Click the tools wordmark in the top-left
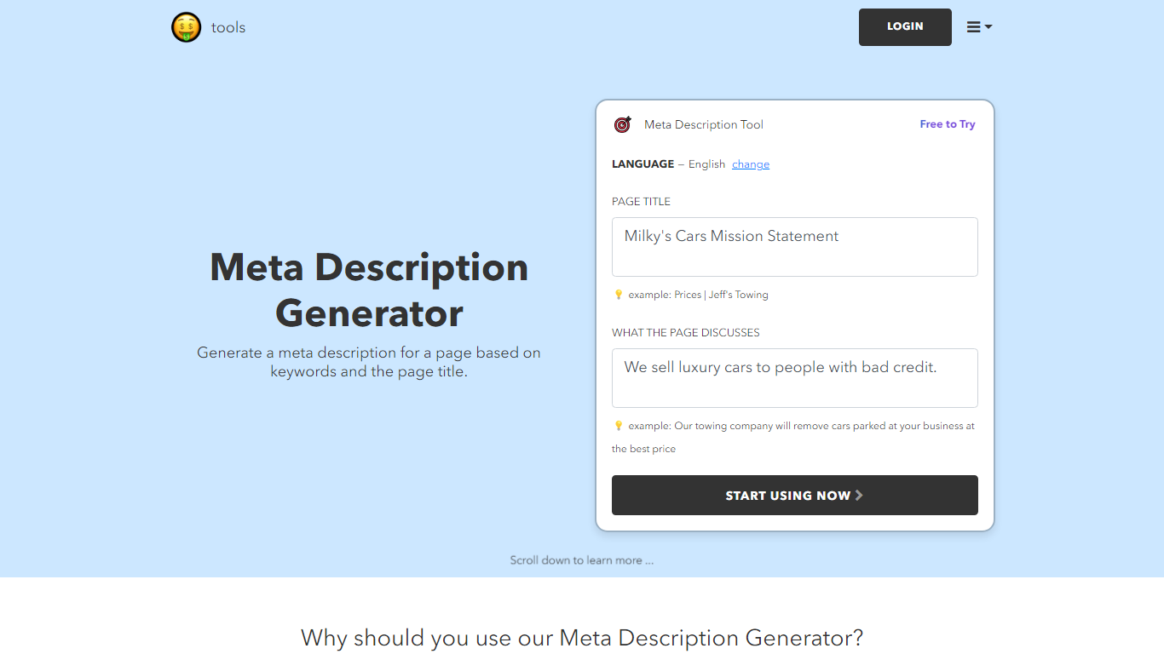 (228, 26)
